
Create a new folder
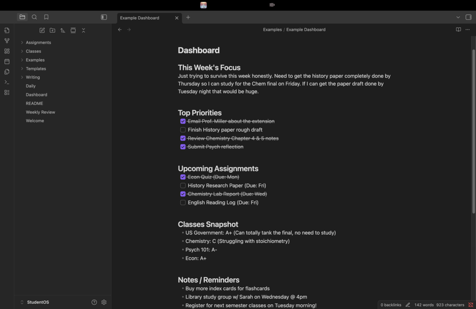pyautogui.click(x=53, y=30)
